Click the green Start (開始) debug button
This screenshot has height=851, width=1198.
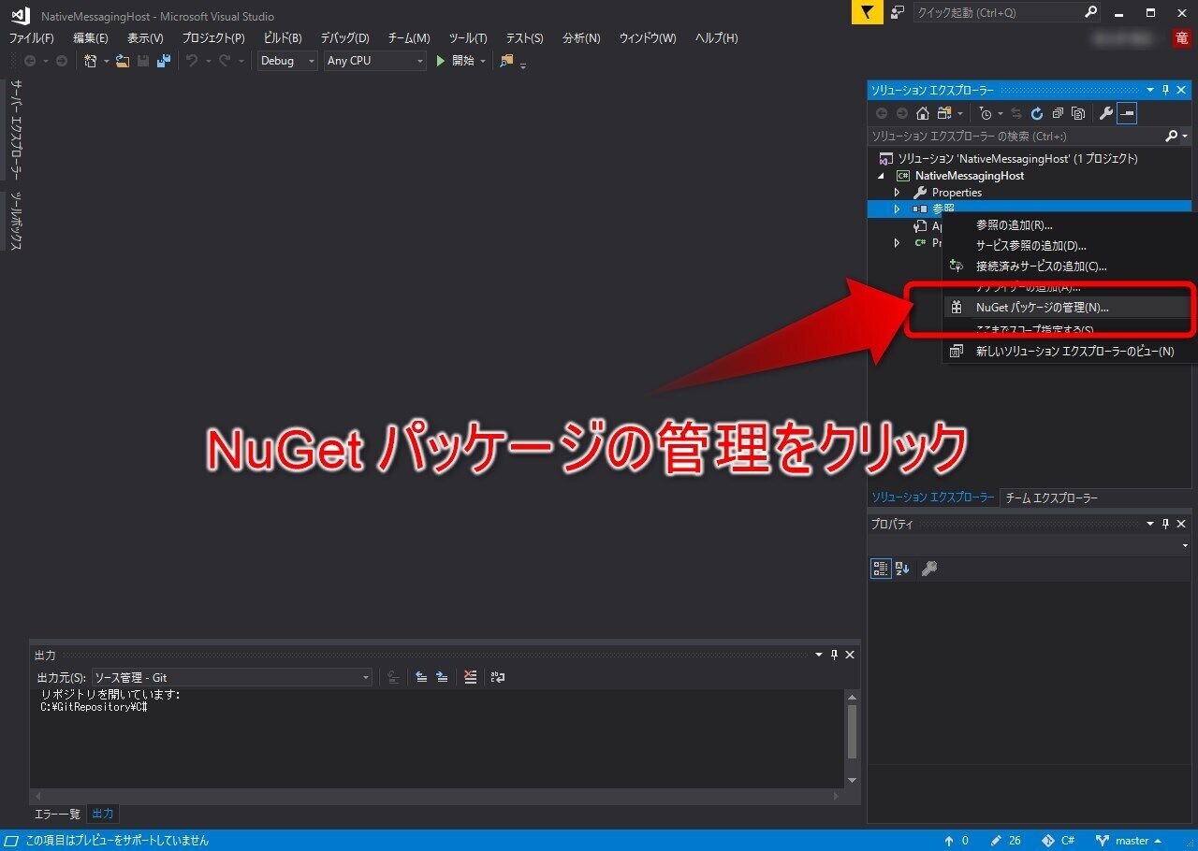[458, 61]
